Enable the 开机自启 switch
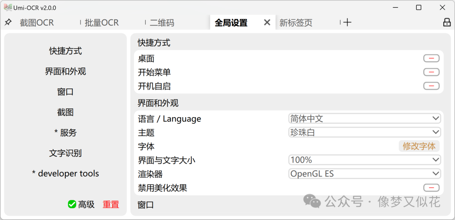Image resolution: width=455 pixels, height=220 pixels. (x=431, y=86)
